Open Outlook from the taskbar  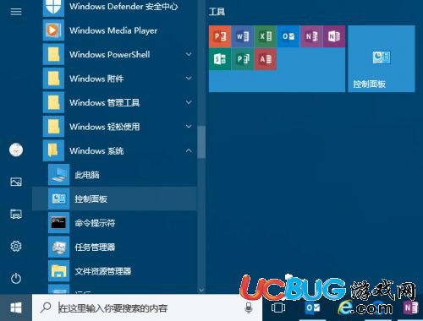[x=312, y=307]
